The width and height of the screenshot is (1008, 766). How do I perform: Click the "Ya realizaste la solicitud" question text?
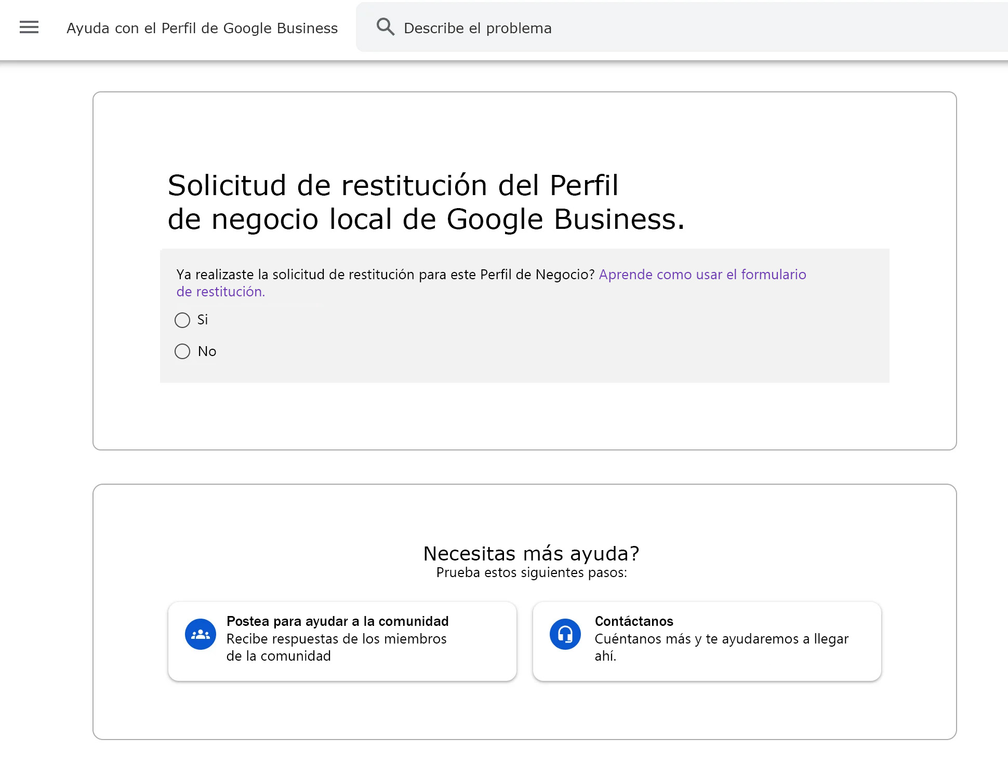[x=385, y=275]
